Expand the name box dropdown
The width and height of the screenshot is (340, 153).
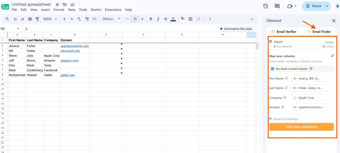18,29
